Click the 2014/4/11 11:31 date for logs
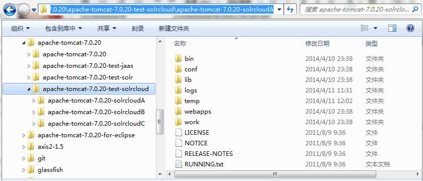The image size is (423, 181). click(x=328, y=90)
